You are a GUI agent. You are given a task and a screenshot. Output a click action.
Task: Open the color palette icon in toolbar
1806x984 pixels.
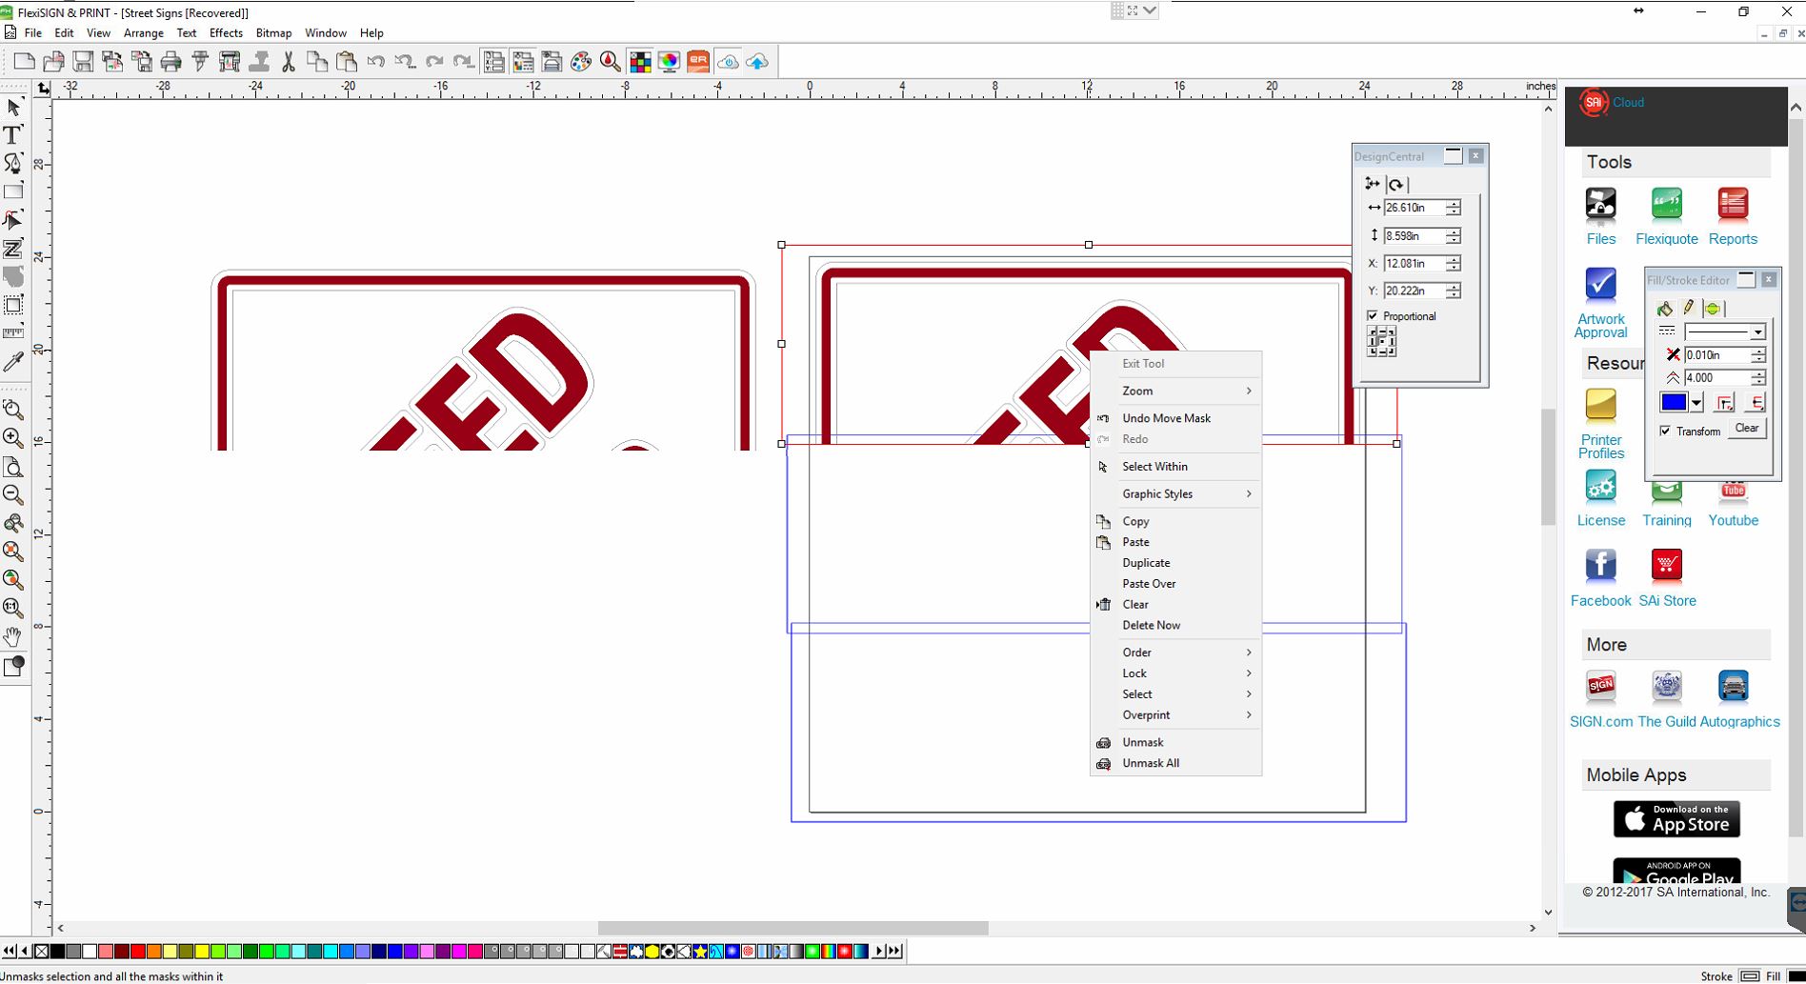click(581, 62)
